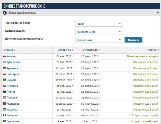Click the status Открыто еще 7 дней

(x=145, y=104)
